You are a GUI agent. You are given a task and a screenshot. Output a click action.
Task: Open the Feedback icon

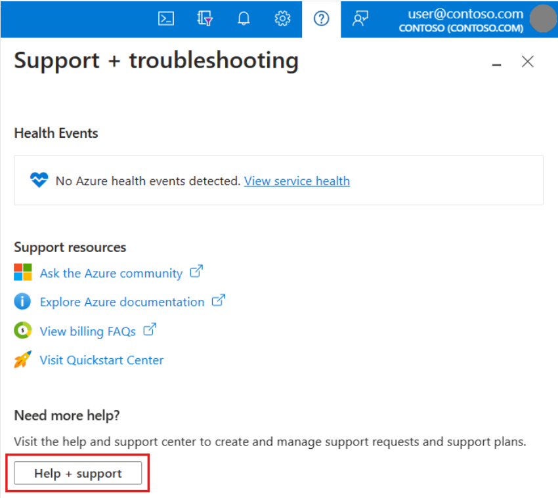click(x=360, y=18)
